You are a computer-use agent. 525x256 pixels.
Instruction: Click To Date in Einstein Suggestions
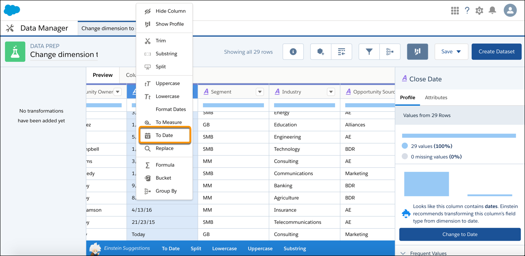click(x=171, y=249)
